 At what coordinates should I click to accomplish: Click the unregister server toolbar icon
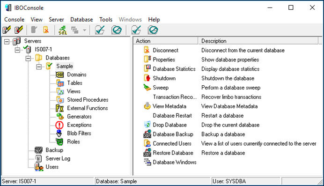pos(19,30)
